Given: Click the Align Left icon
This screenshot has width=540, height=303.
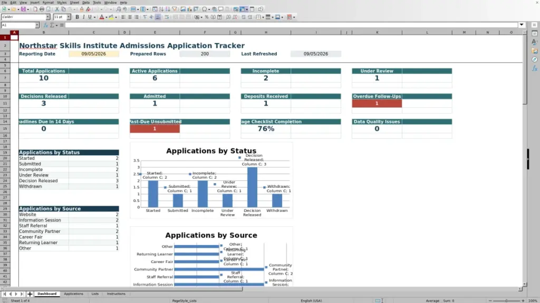Looking at the screenshot, I should coord(123,17).
